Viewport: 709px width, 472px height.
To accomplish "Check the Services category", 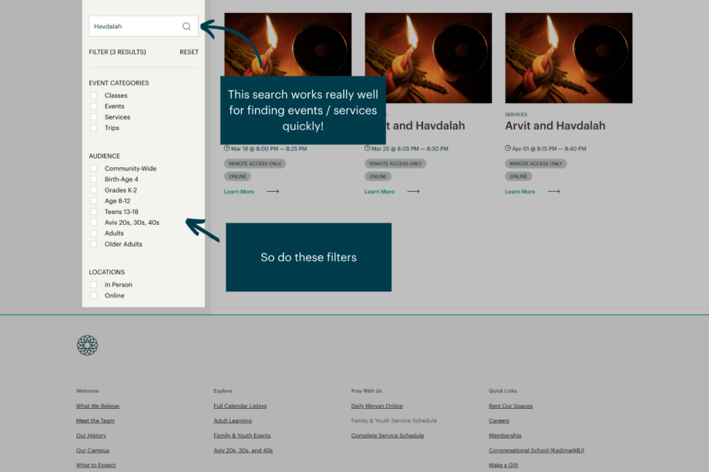I will coord(93,117).
